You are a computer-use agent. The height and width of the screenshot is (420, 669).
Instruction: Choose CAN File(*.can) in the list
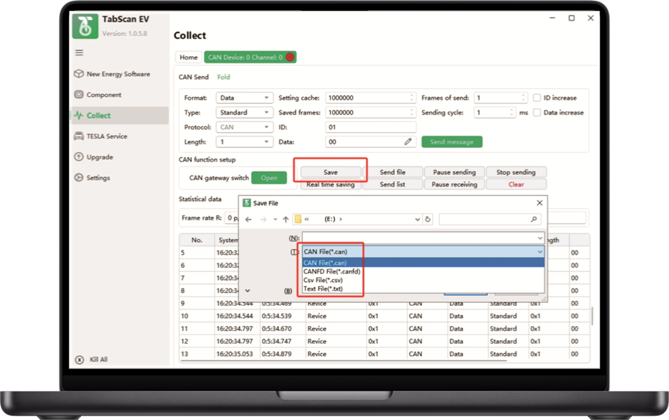(x=424, y=263)
